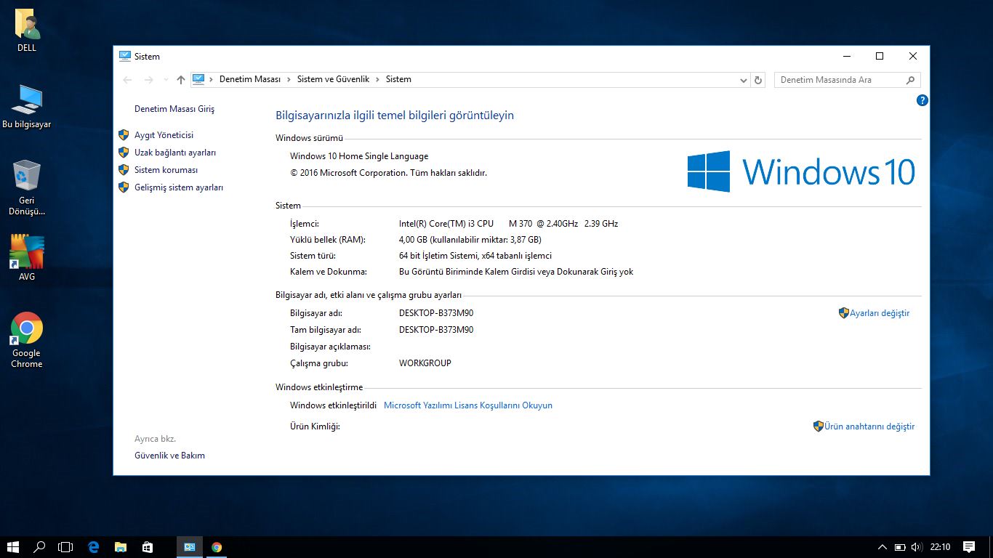The height and width of the screenshot is (558, 993).
Task: Open File Explorer from the taskbar
Action: (x=120, y=547)
